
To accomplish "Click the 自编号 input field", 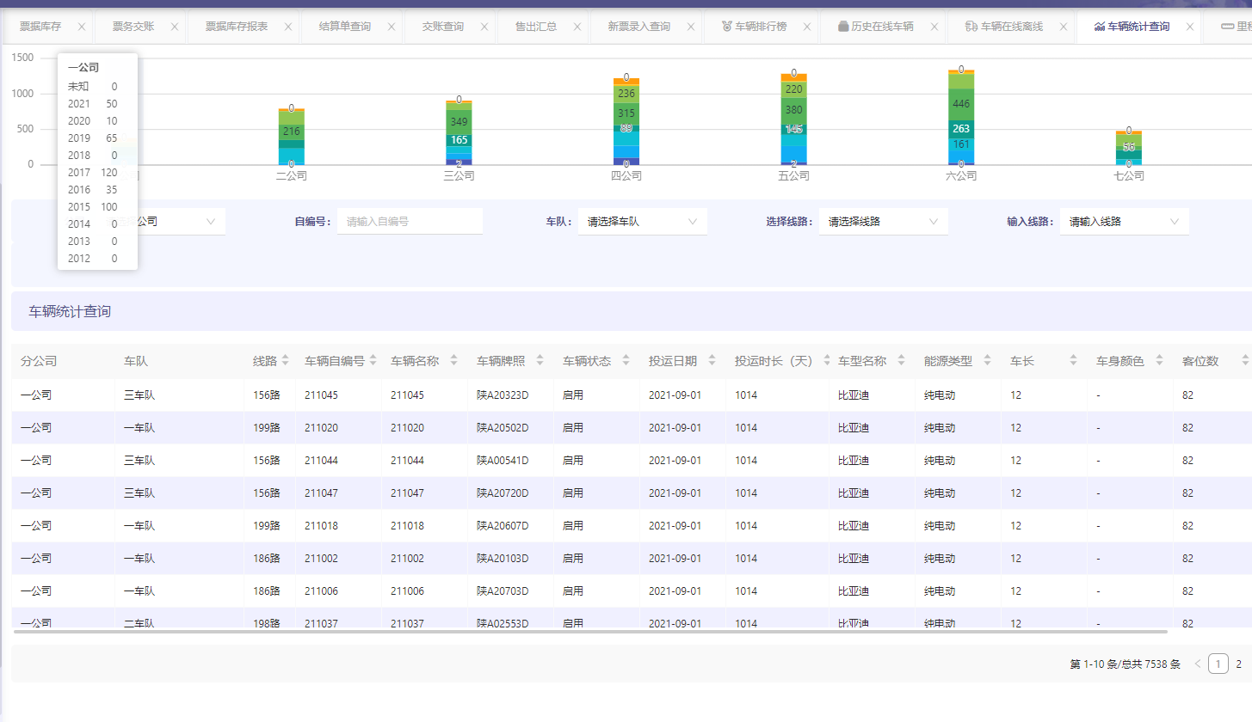I will pos(410,221).
